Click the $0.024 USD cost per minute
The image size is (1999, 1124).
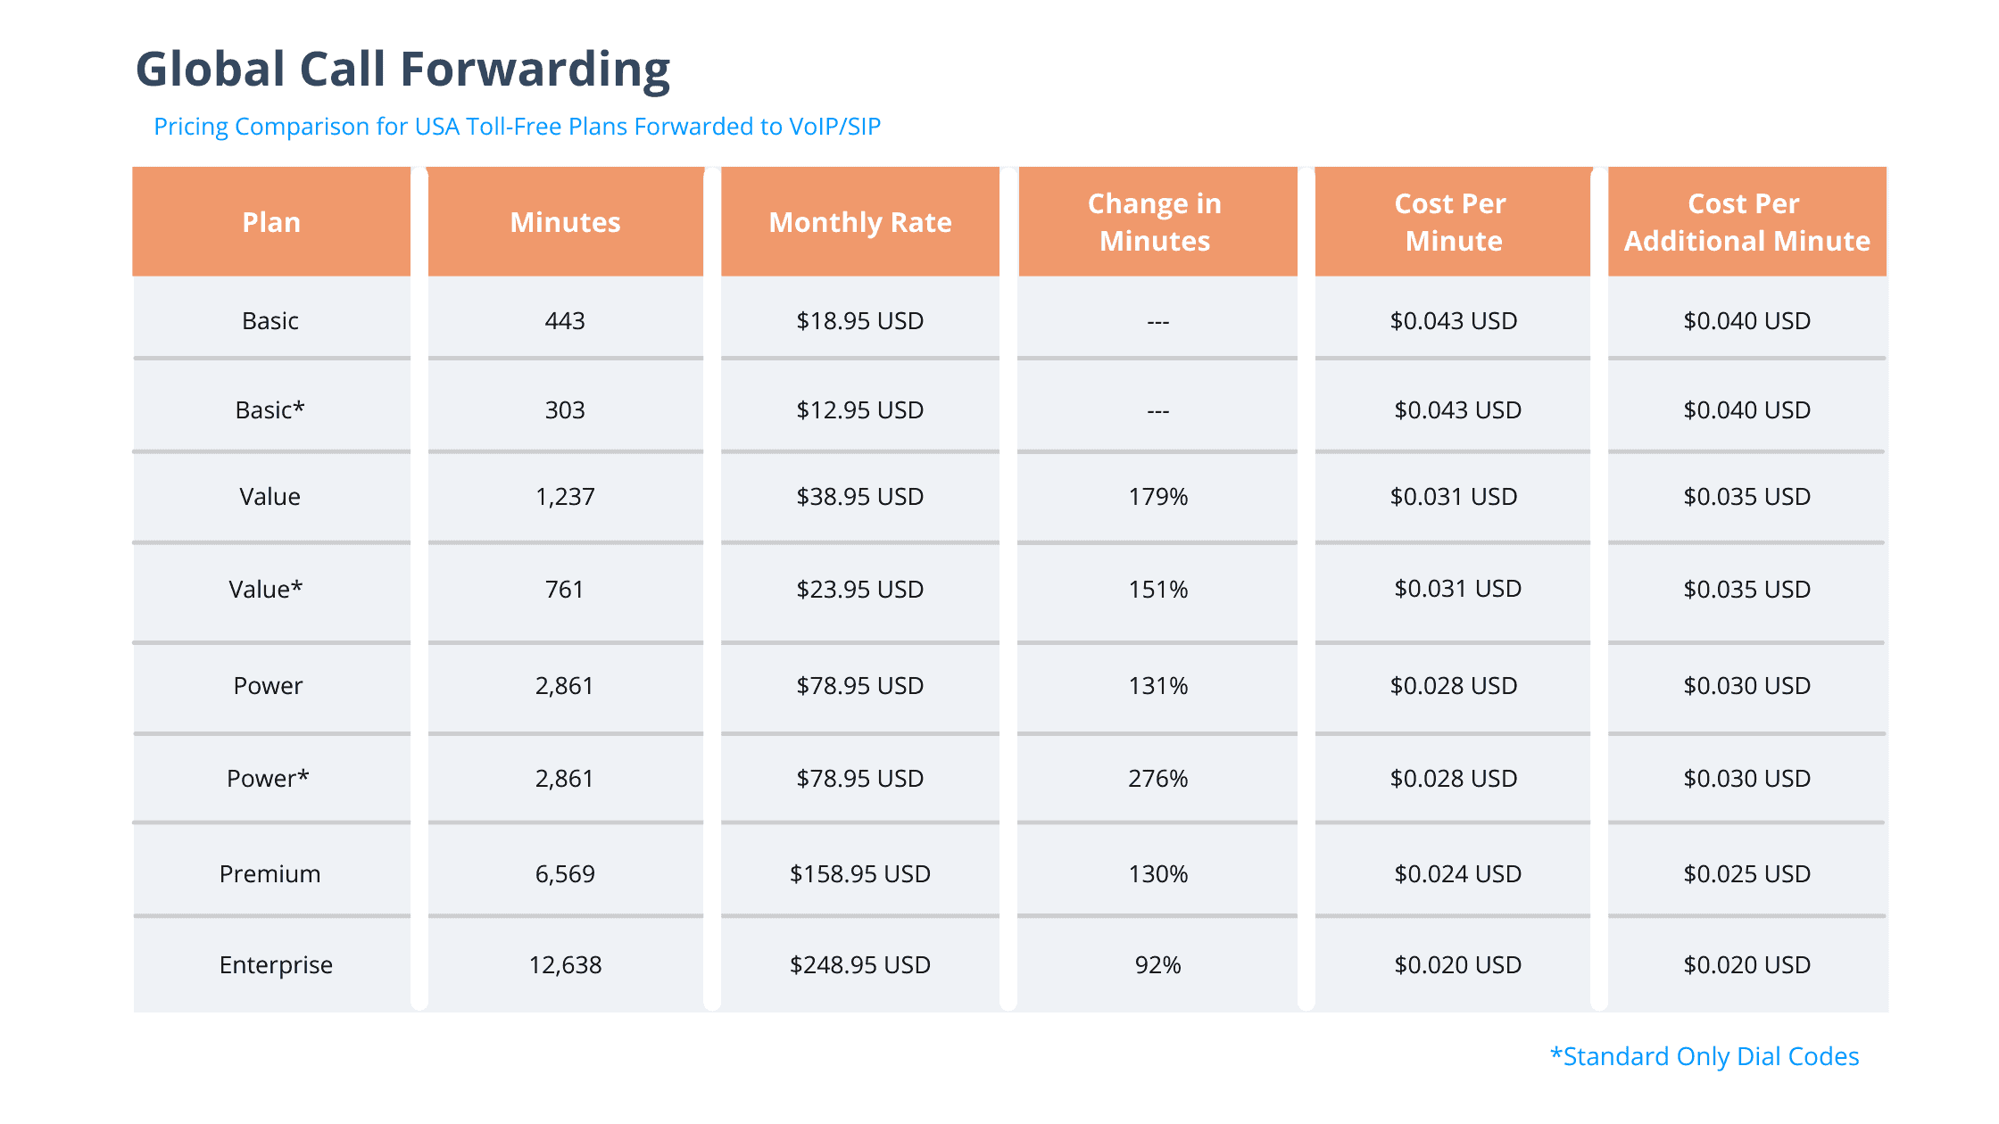tap(1457, 874)
